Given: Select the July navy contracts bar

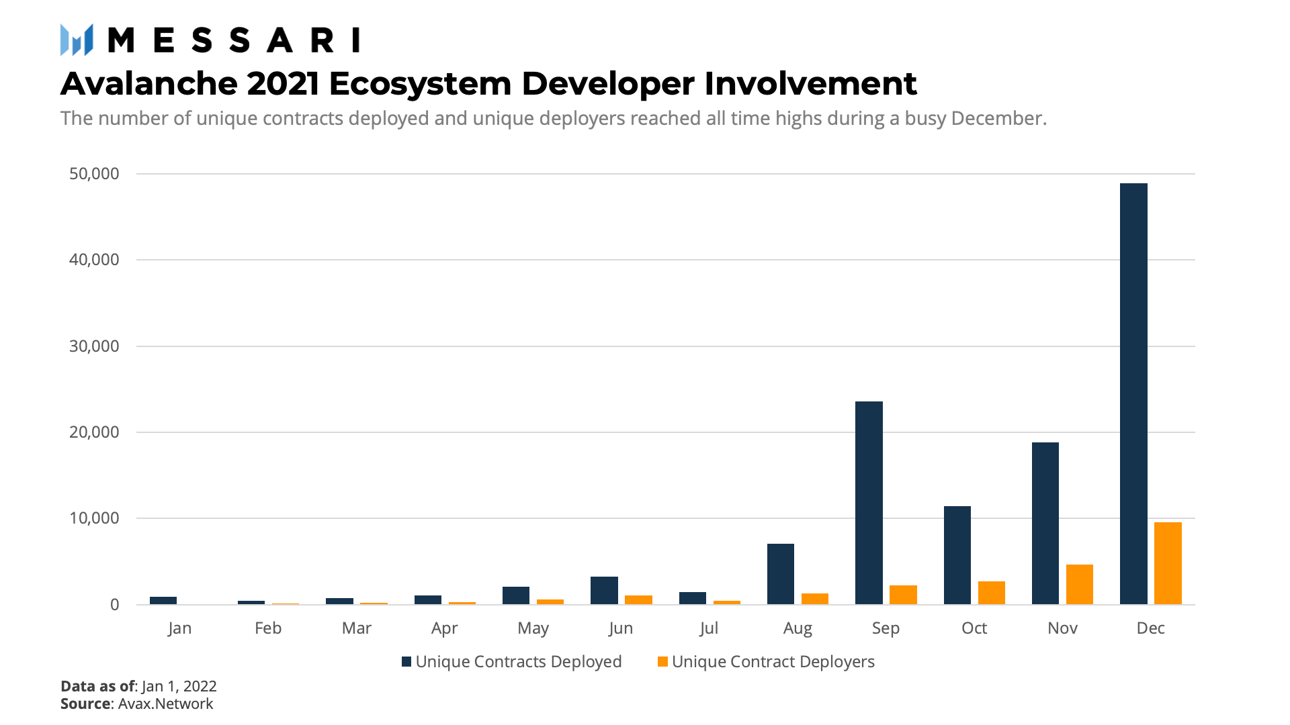Looking at the screenshot, I should point(693,598).
